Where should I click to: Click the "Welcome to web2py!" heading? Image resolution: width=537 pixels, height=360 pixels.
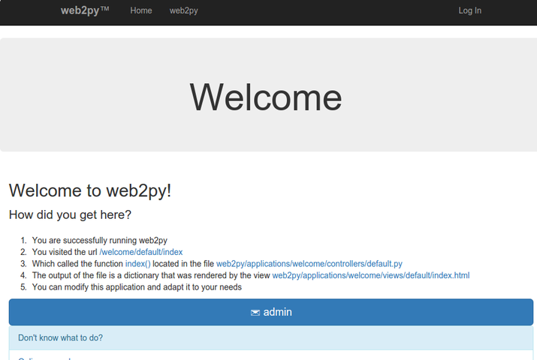(90, 190)
